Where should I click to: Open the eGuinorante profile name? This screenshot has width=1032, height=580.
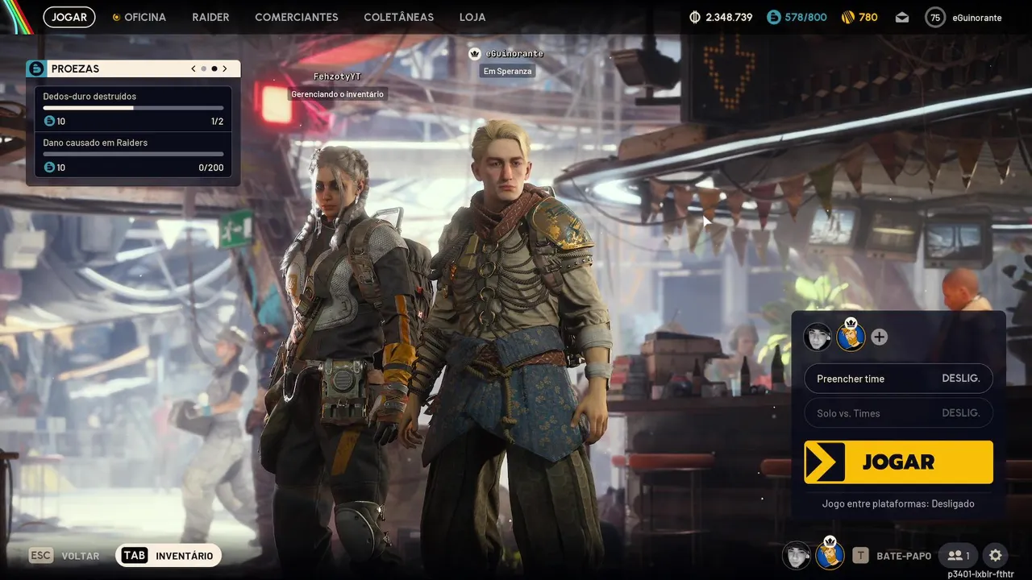[976, 17]
